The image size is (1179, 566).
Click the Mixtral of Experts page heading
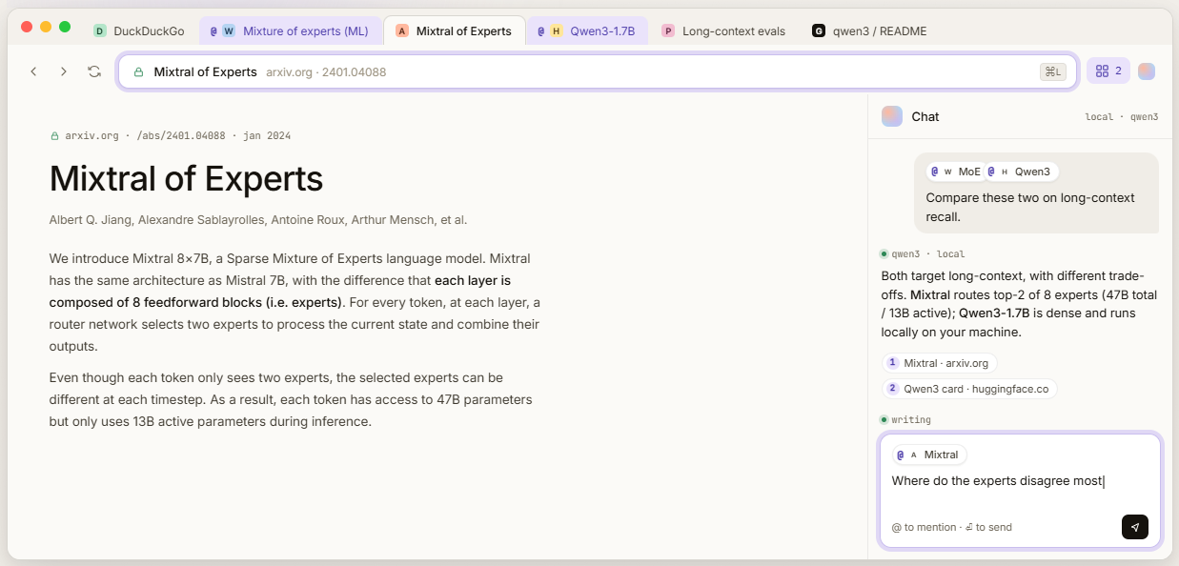pos(186,179)
